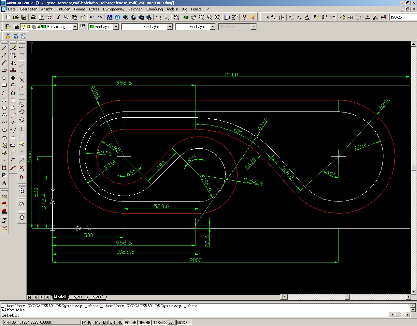Open the Ansicht menu
Image resolution: width=417 pixels, height=326 pixels.
47,9
